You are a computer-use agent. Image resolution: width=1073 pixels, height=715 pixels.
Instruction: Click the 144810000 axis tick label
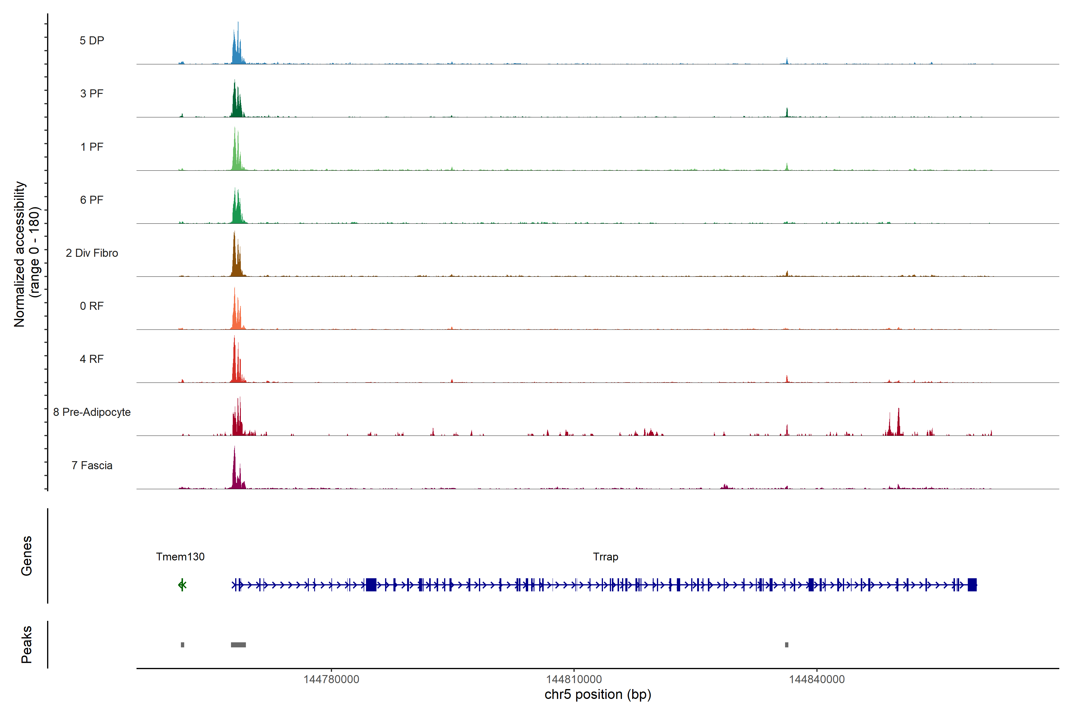(x=574, y=679)
